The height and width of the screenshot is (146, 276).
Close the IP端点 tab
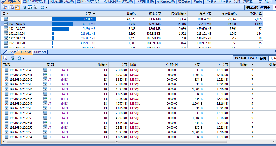click(19, 1)
